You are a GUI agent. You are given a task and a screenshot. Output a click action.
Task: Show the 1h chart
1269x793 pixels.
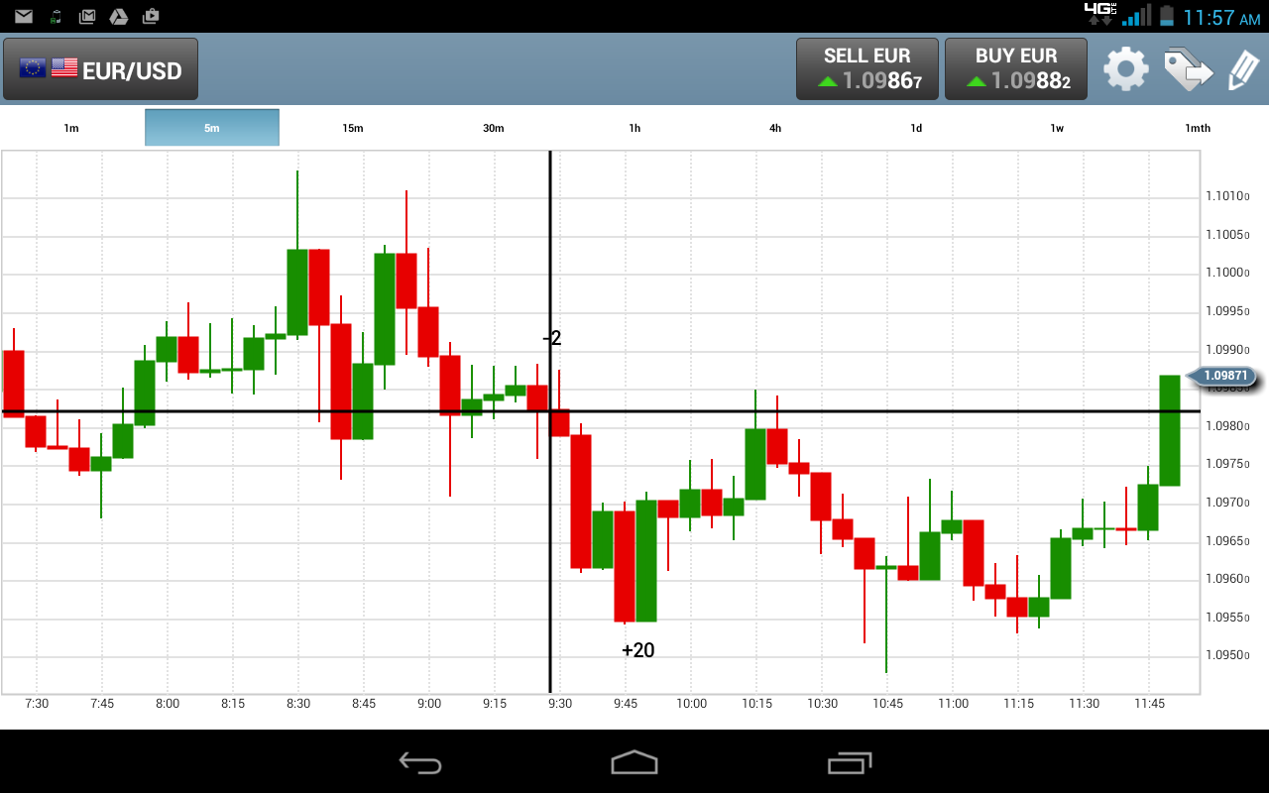[634, 128]
